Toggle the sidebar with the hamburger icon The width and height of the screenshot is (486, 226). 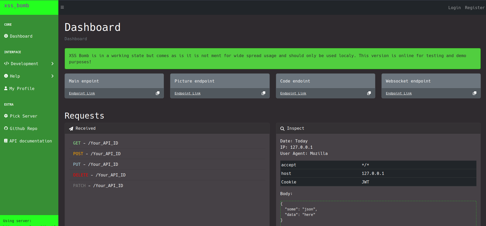point(62,7)
